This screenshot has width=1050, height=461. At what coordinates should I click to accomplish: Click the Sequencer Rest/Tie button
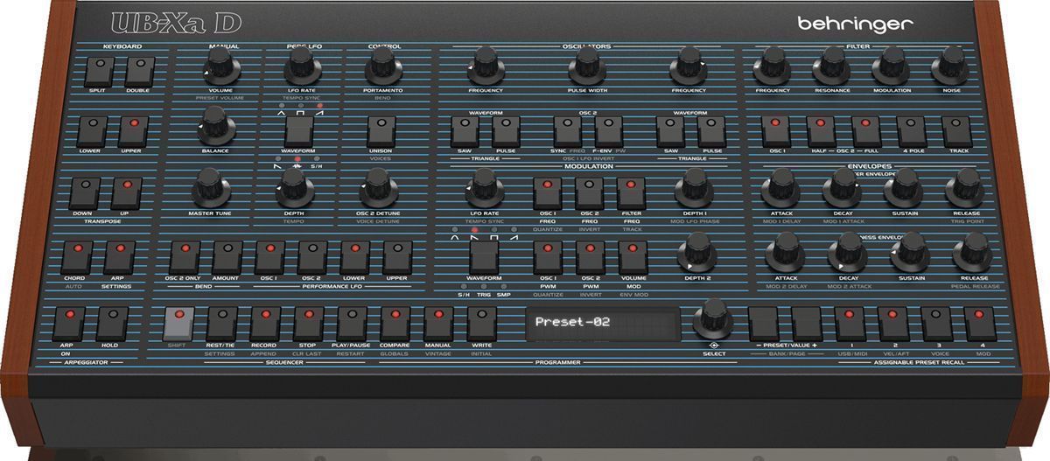[222, 324]
